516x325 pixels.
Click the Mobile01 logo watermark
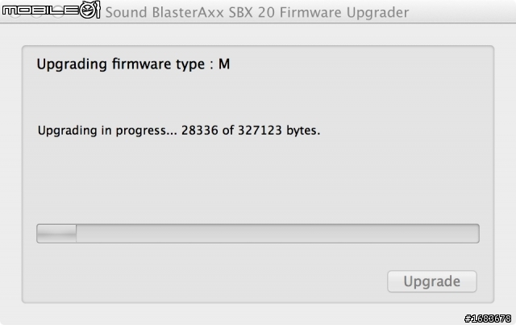point(51,10)
